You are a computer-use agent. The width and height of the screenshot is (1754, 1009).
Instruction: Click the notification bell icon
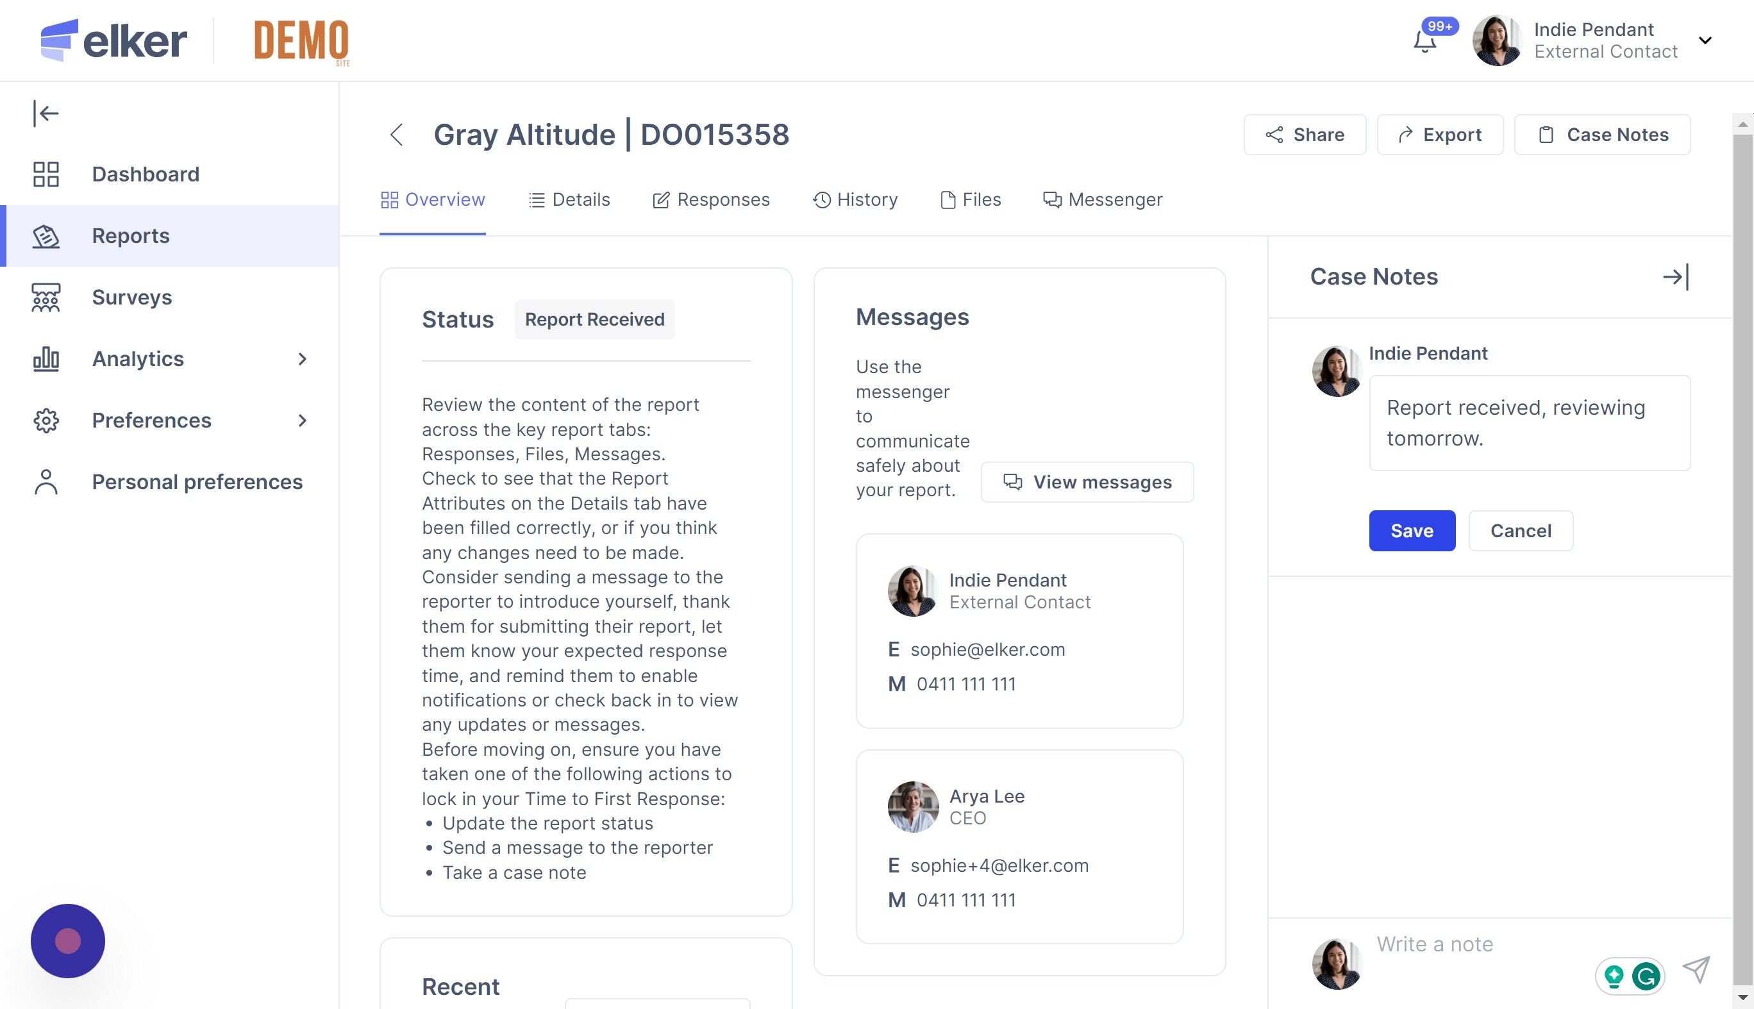click(x=1425, y=42)
